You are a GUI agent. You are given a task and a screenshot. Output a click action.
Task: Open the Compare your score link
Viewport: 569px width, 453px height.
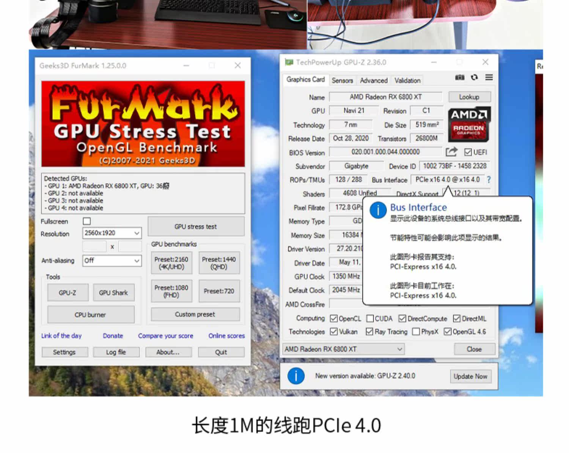tap(166, 336)
